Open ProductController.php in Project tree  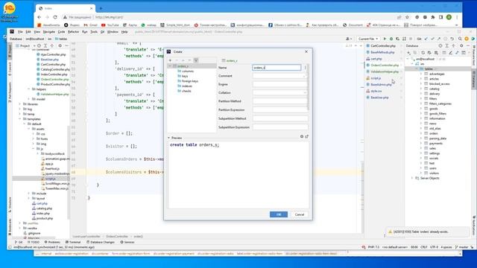(x=54, y=84)
